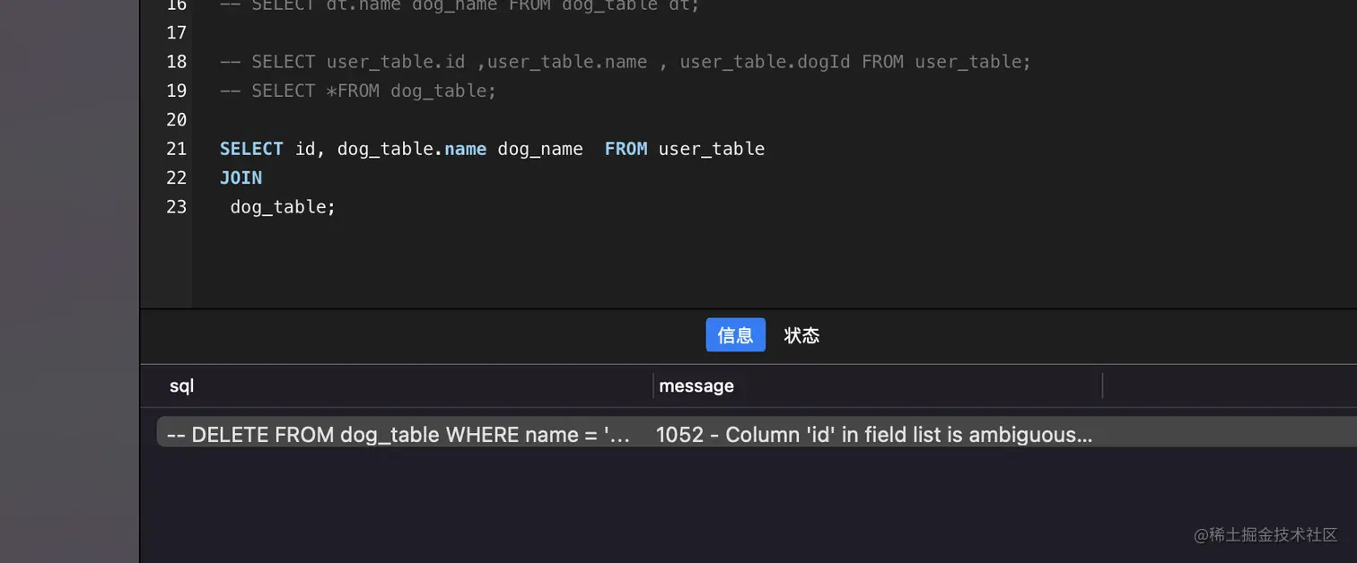
Task: Click line number 21 in the gutter
Action: (176, 149)
